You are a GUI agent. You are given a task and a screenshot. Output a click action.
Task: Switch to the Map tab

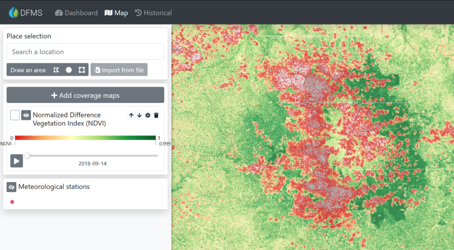pos(116,13)
